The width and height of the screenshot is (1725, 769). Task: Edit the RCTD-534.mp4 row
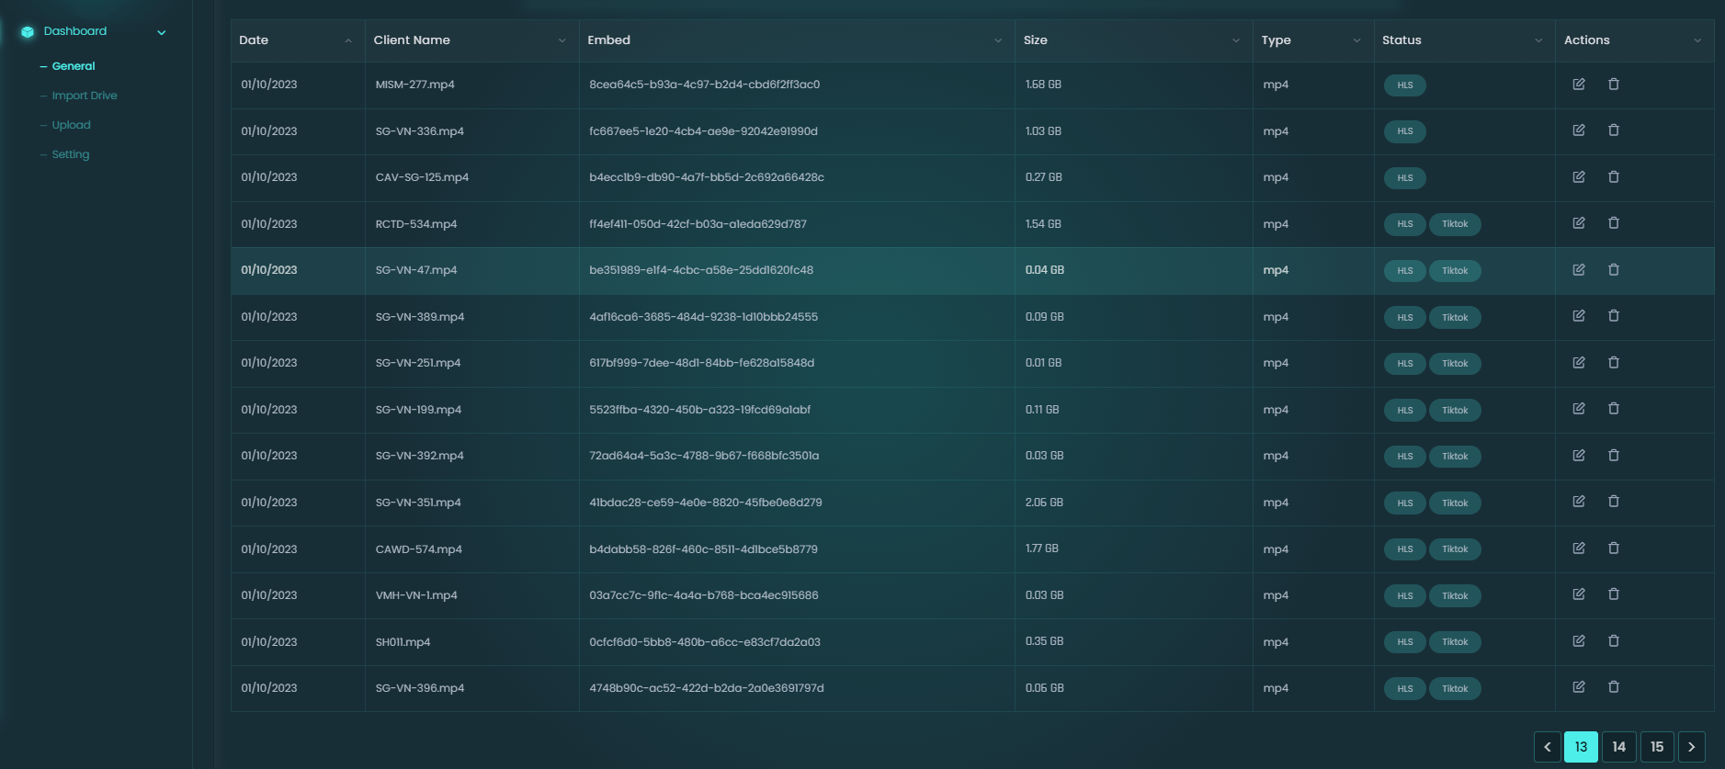click(x=1579, y=223)
